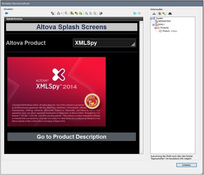Open the XMLSpy product combo box
The height and width of the screenshot is (175, 204).
104,43
